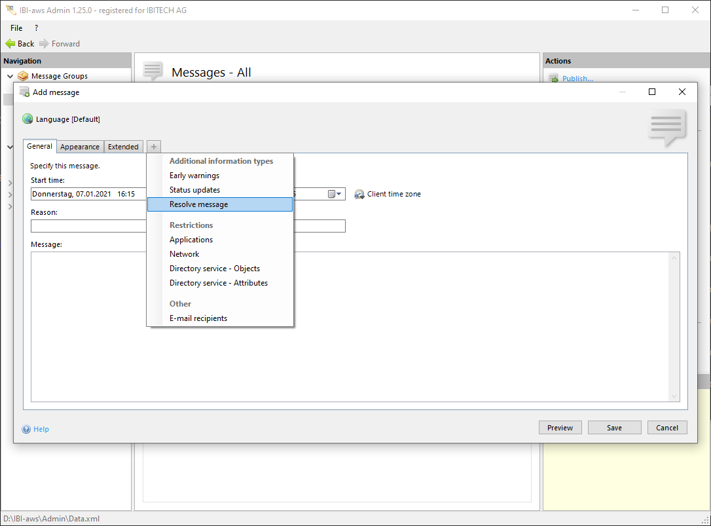Click inside the Message text area
The height and width of the screenshot is (526, 711).
click(419, 326)
